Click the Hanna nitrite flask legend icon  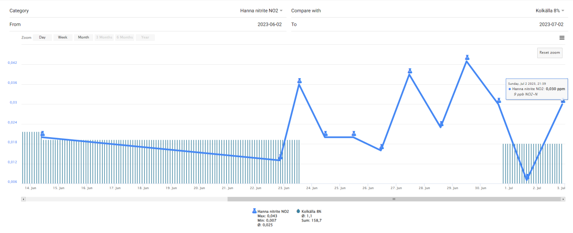point(254,211)
